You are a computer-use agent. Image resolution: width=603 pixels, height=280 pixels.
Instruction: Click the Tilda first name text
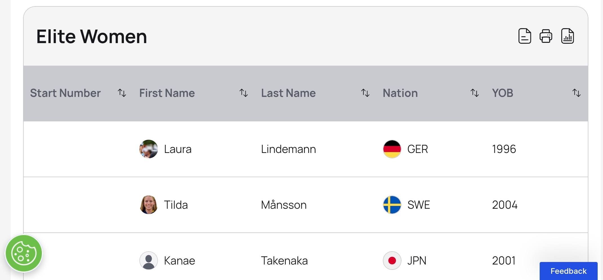pyautogui.click(x=176, y=205)
